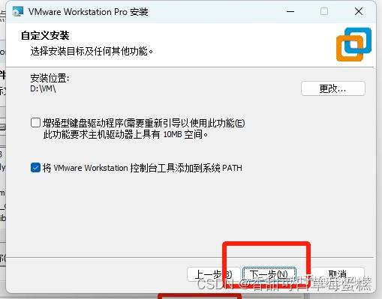The image size is (382, 299).
Task: Cancel the installation with 取消 button
Action: 338,274
